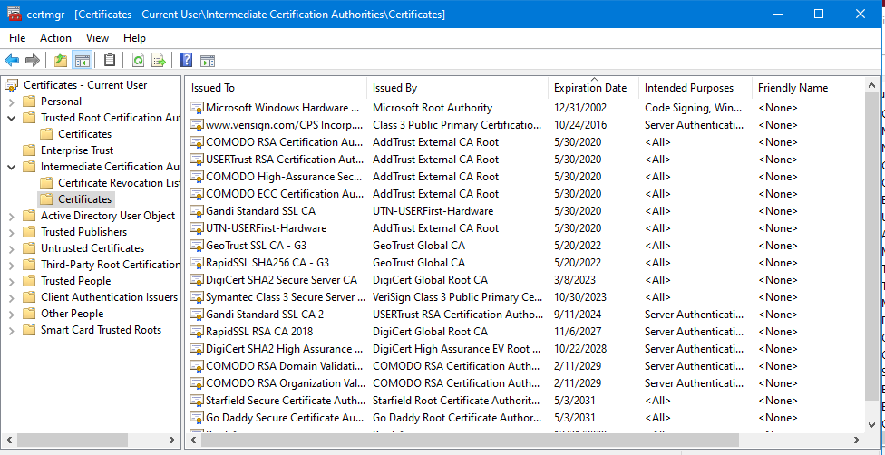
Task: Click the Other People folder icon
Action: 29,314
